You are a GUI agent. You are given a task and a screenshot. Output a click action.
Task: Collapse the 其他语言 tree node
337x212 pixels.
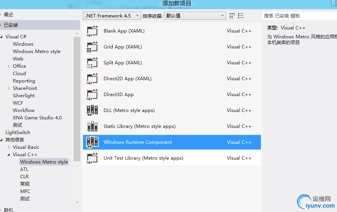tap(2, 140)
